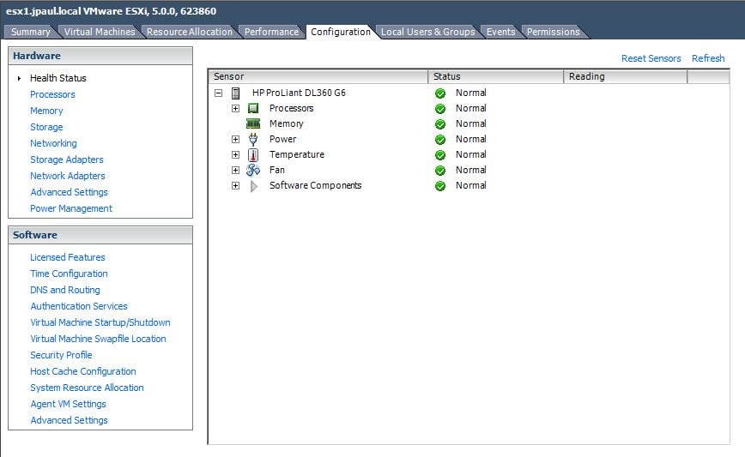
Task: Open Advanced Settings under Software
Action: tap(69, 420)
